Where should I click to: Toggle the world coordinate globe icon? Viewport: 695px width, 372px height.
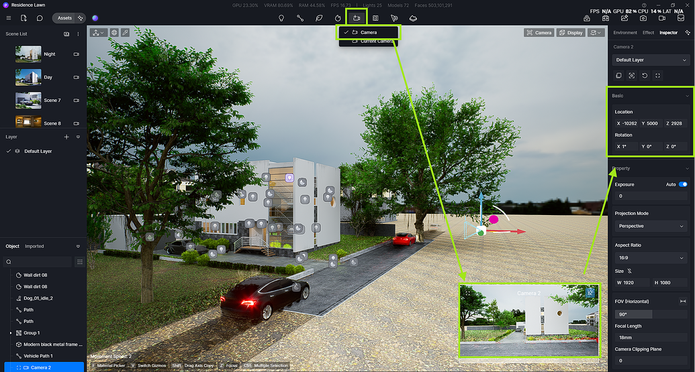[x=114, y=33]
